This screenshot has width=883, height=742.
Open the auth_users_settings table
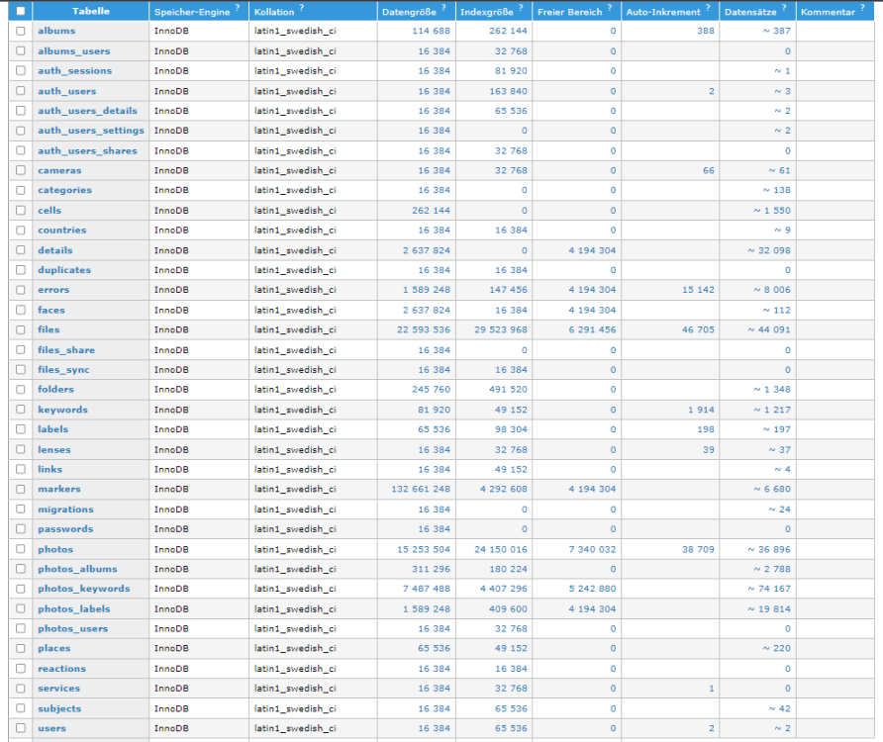91,131
